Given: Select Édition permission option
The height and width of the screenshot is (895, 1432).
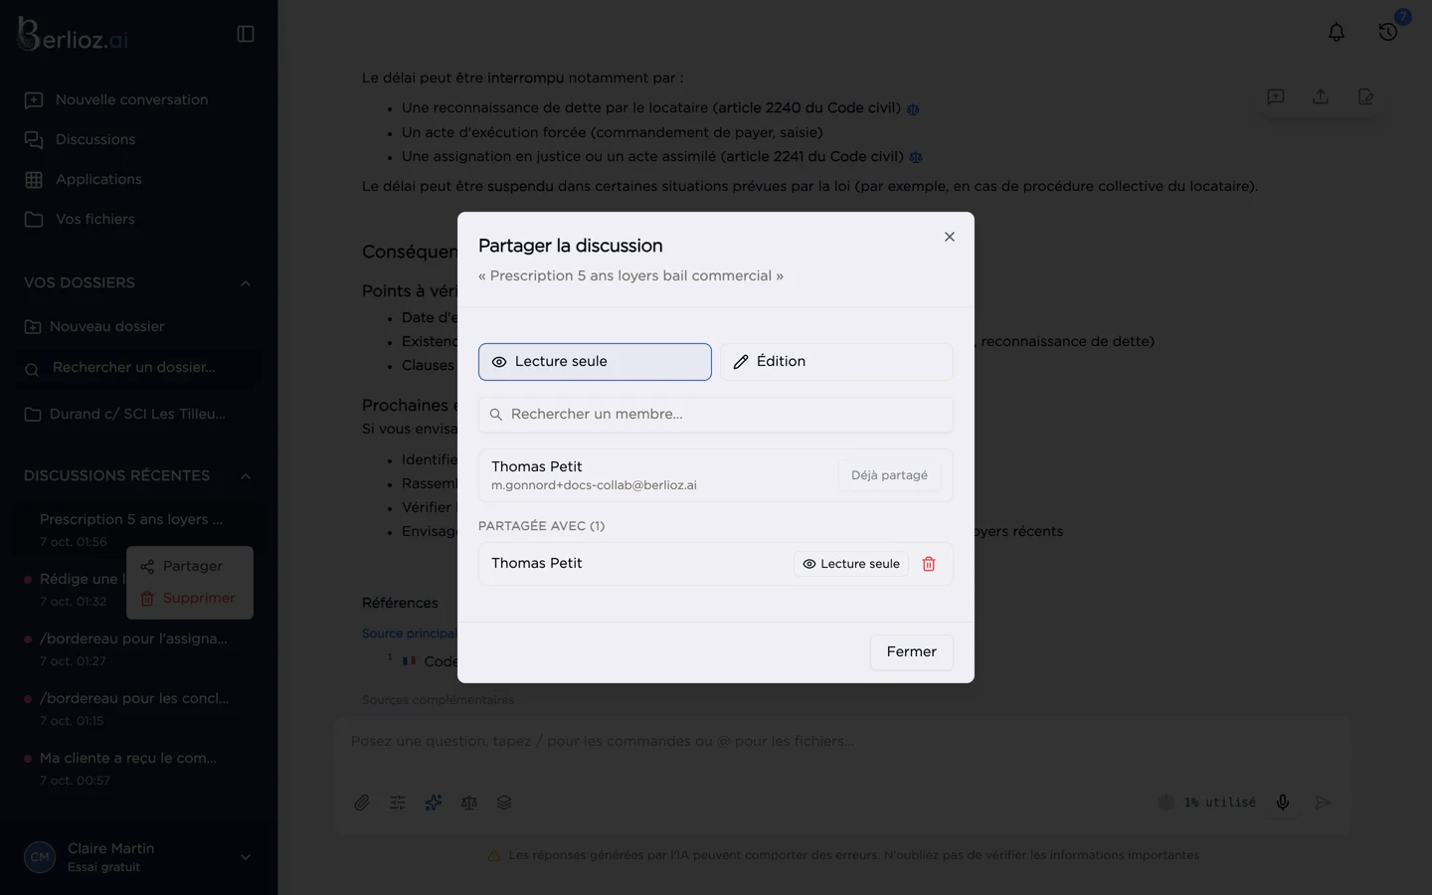Looking at the screenshot, I should 836,362.
